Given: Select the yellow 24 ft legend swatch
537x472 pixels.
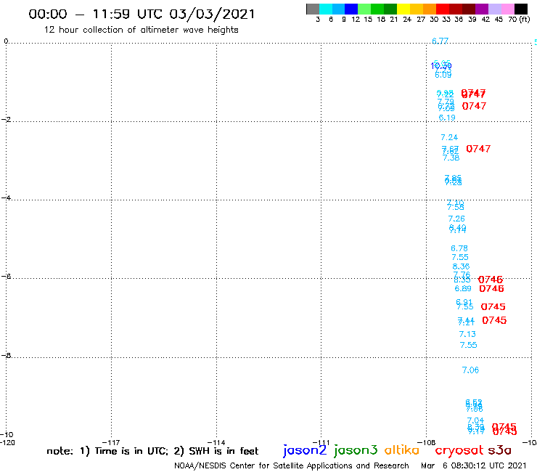Looking at the screenshot, I should 403,9.
